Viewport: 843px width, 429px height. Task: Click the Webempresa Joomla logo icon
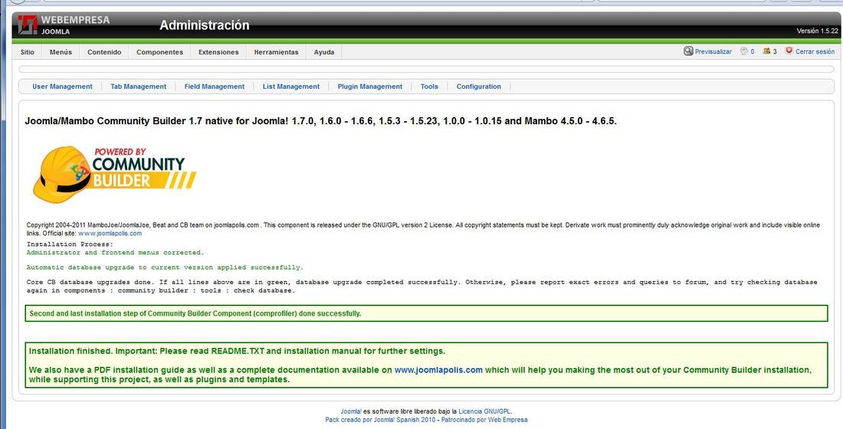[28, 25]
